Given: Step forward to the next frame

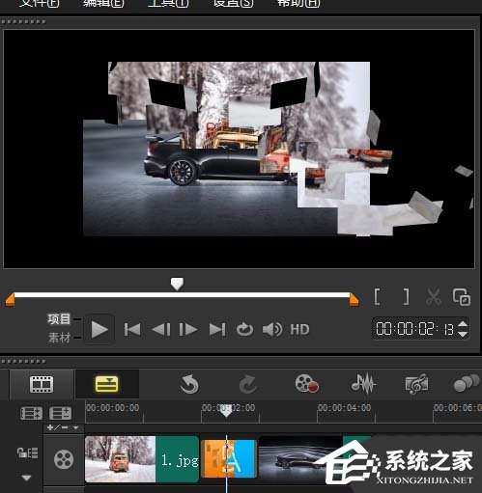Looking at the screenshot, I should pyautogui.click(x=188, y=330).
